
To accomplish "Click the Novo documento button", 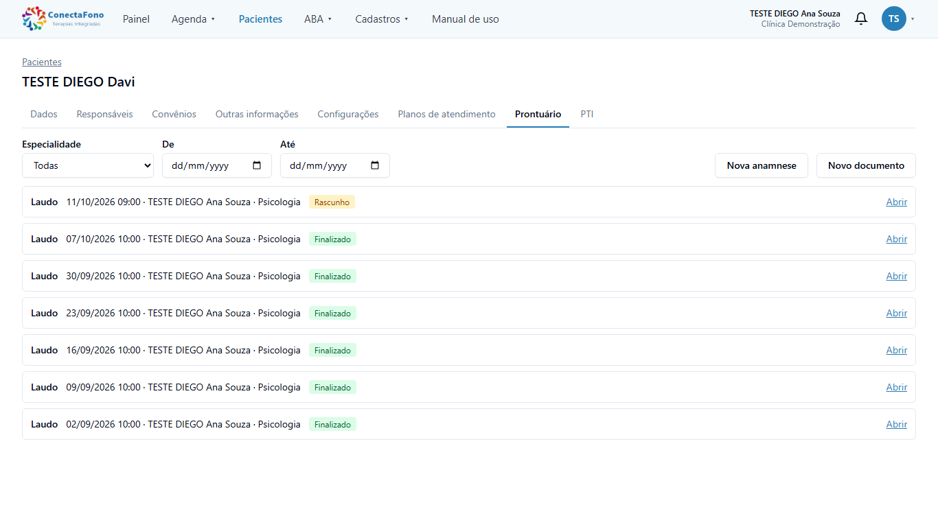I will coord(866,165).
